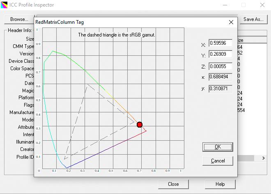Click the X value field showing 0.59596
The image size is (271, 194).
click(220, 43)
